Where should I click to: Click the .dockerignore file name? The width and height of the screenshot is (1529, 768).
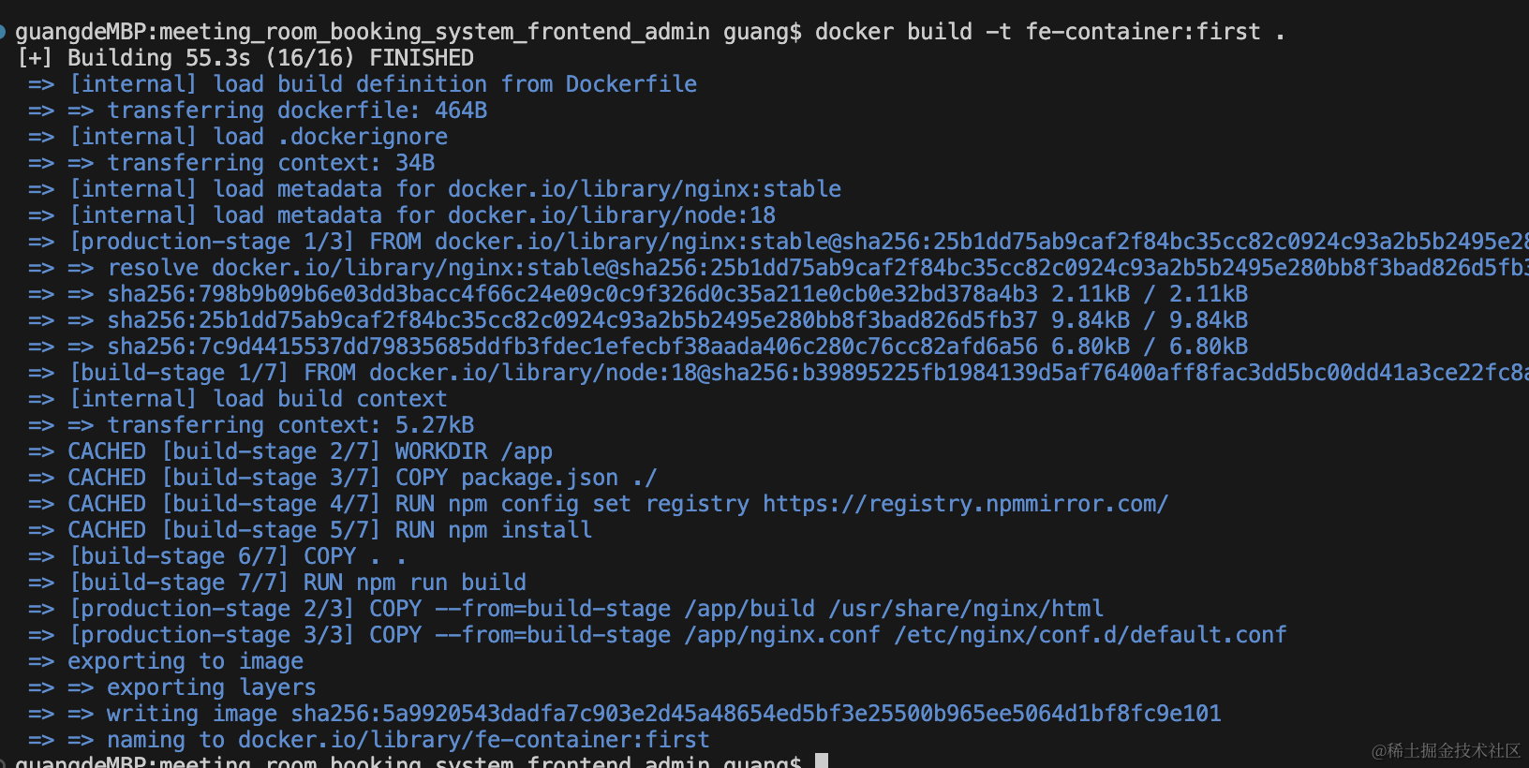tap(363, 137)
